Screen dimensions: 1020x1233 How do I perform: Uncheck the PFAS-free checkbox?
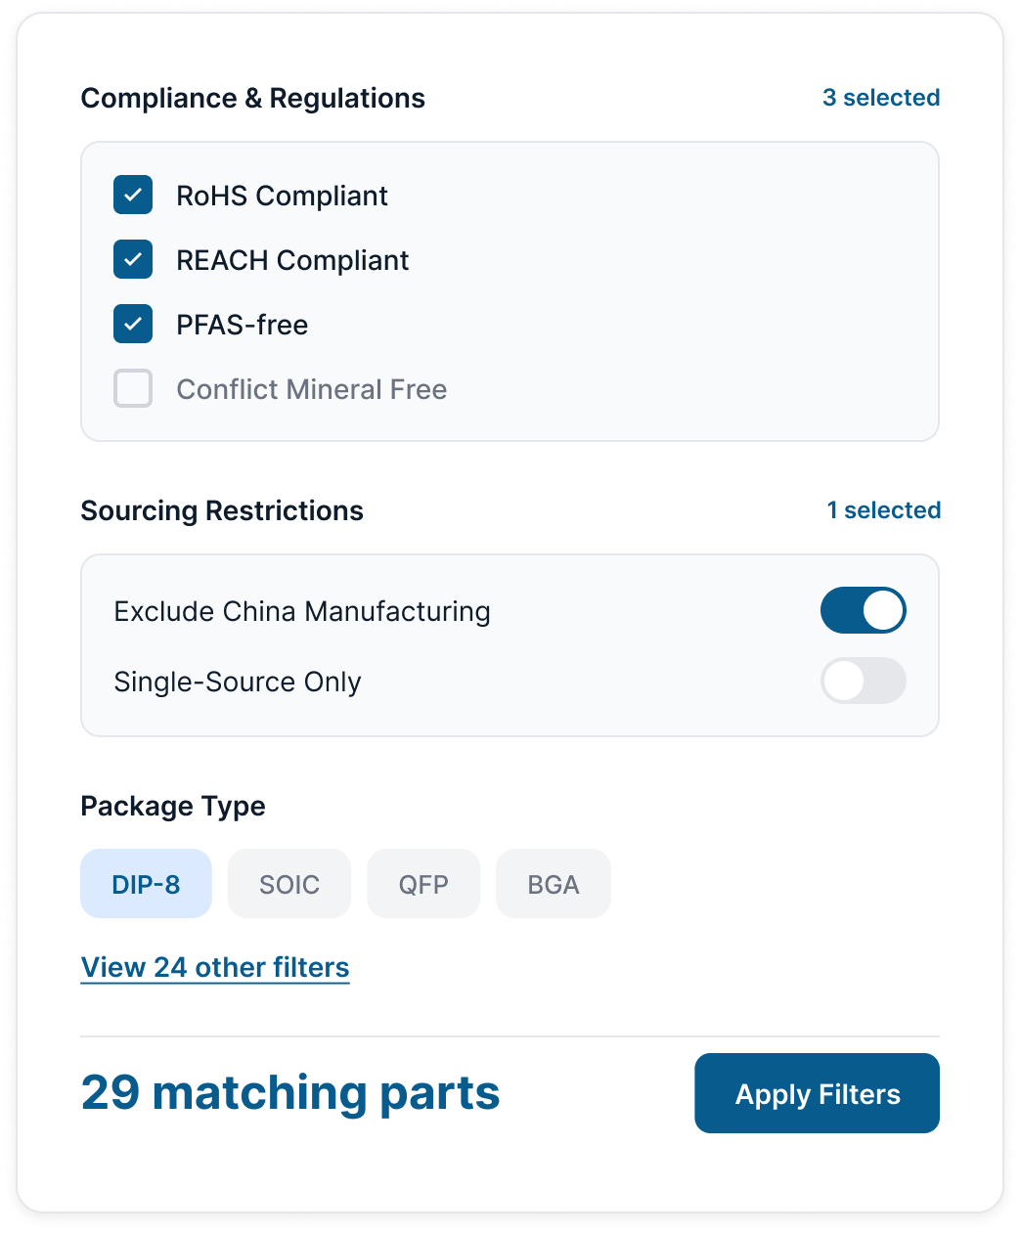(132, 324)
